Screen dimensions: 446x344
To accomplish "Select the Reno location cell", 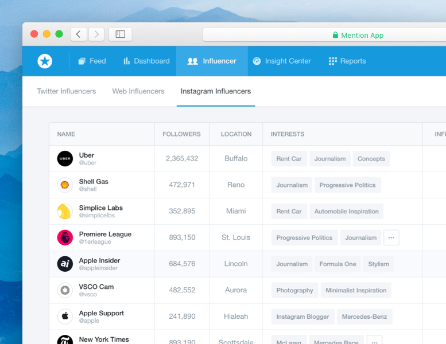I will tap(236, 185).
